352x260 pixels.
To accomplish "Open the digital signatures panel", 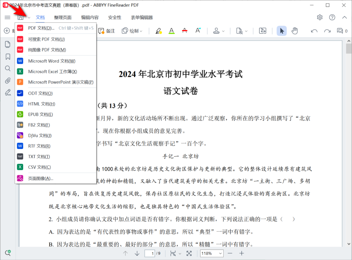I will point(7,92).
